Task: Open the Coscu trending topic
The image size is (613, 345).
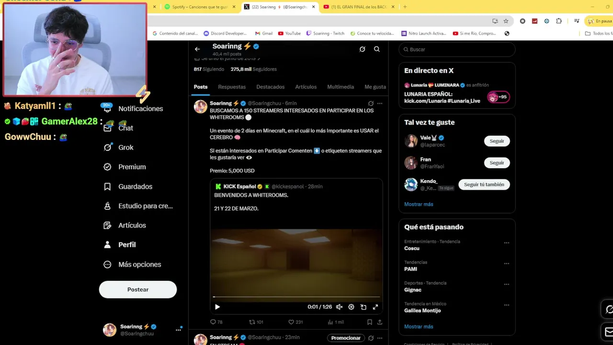Action: coord(412,248)
